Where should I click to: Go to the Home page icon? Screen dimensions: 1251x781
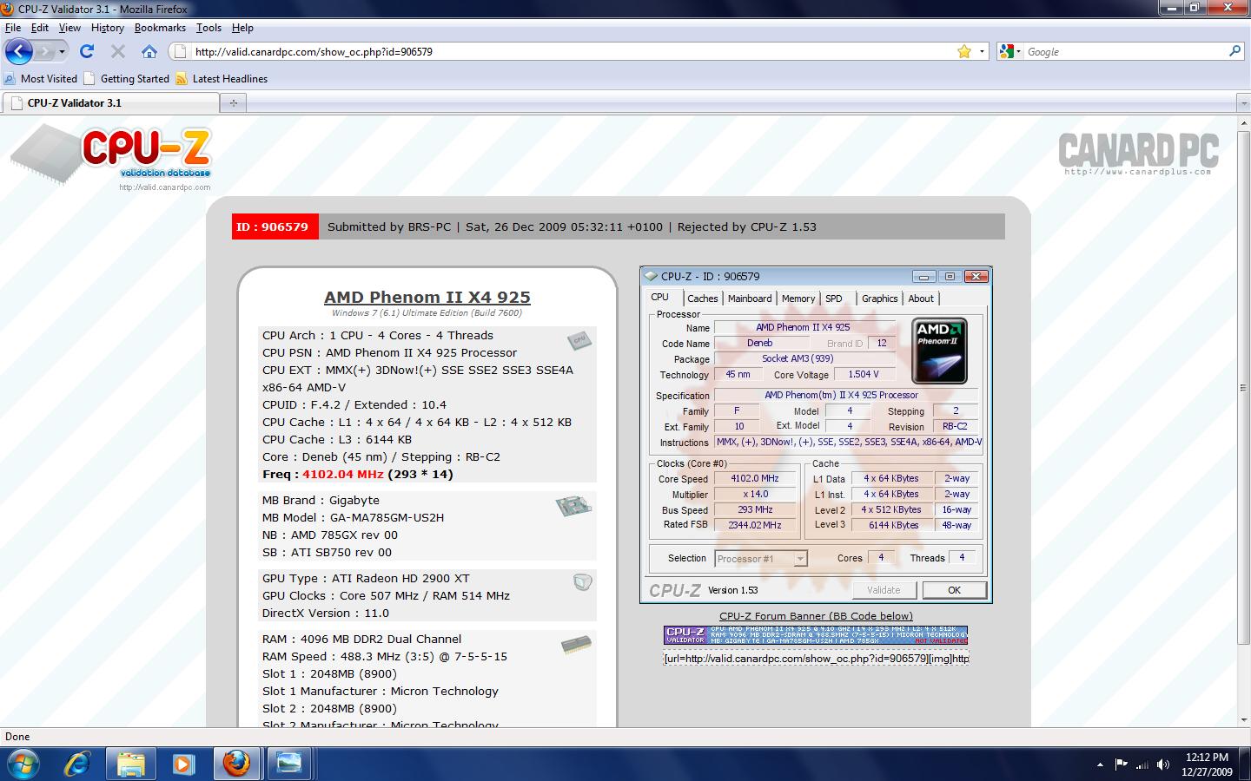pos(149,51)
